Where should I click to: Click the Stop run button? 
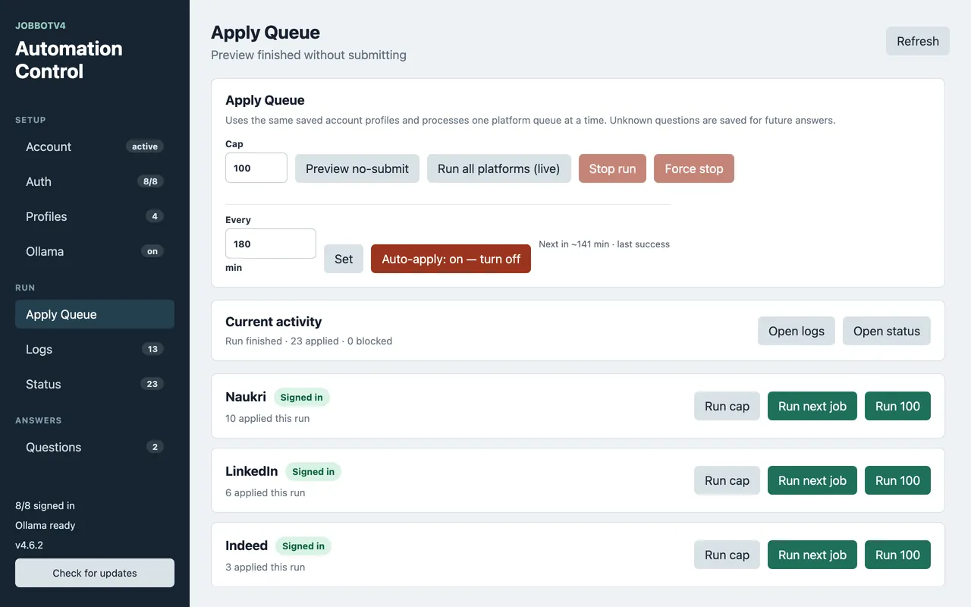point(613,168)
